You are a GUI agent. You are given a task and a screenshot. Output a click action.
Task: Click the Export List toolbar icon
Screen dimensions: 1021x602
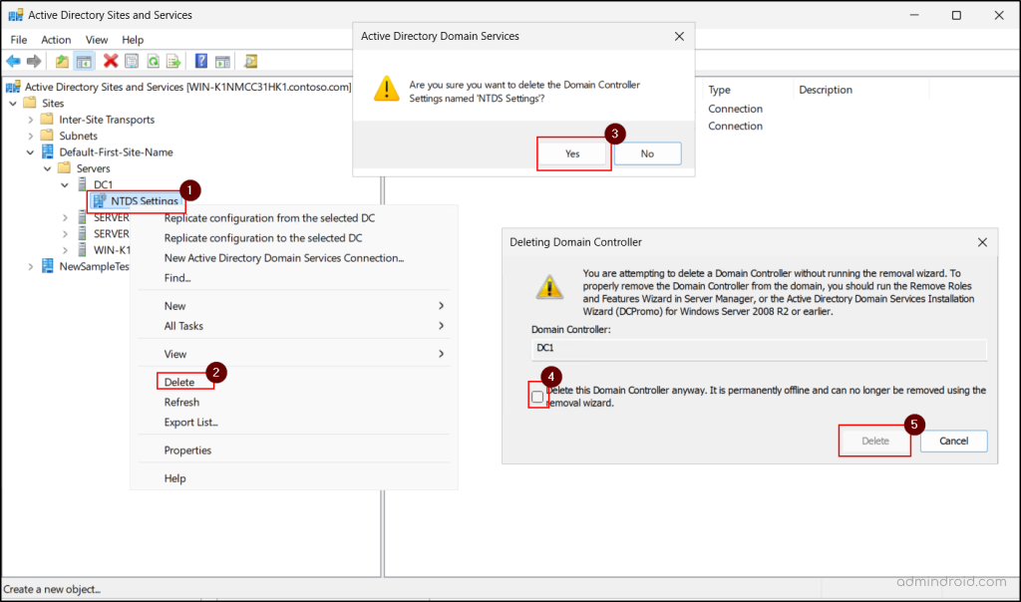pos(174,61)
